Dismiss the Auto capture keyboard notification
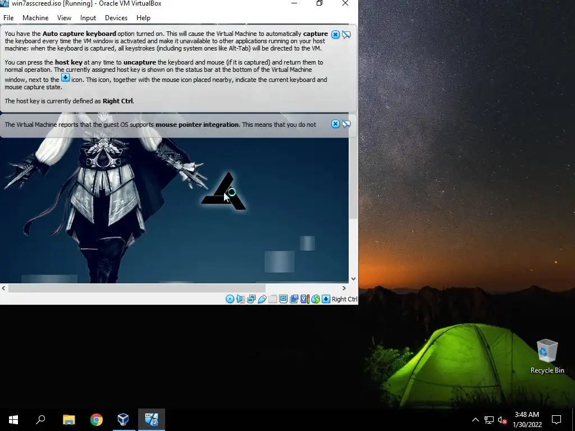The height and width of the screenshot is (431, 575). tap(335, 34)
